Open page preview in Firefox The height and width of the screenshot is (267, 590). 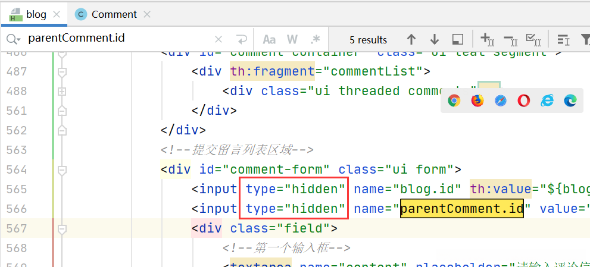tap(477, 100)
